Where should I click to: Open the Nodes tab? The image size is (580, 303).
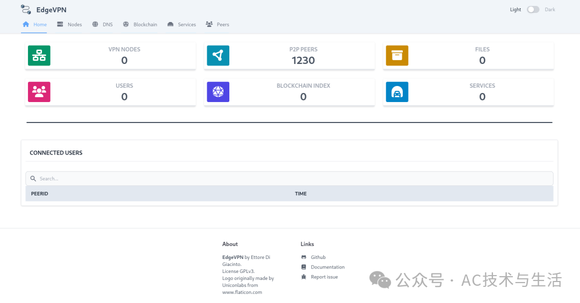coord(69,25)
